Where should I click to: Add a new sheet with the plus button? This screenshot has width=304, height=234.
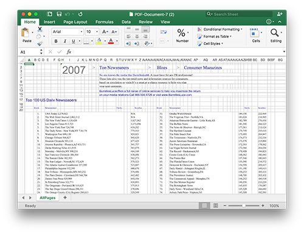click(x=65, y=198)
